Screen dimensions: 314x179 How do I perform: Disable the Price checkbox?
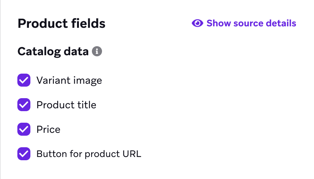pyautogui.click(x=24, y=130)
